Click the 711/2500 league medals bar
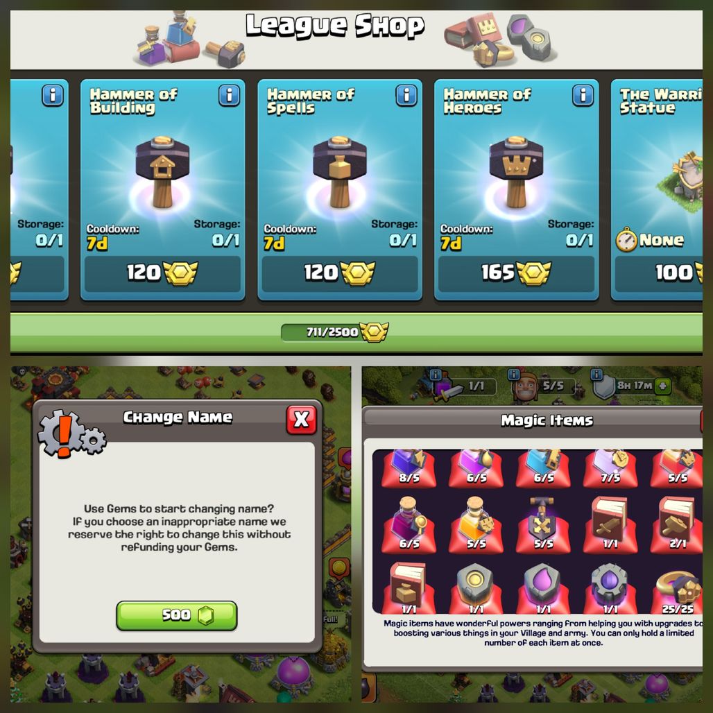The image size is (713, 713). point(335,332)
